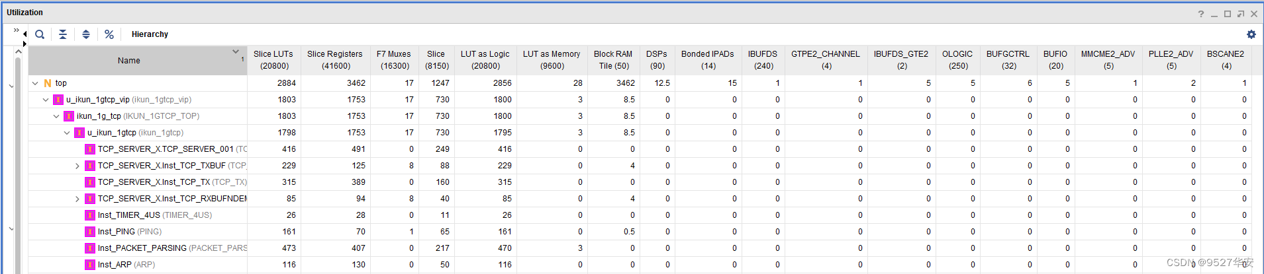The height and width of the screenshot is (274, 1264).
Task: Expand the TCP_SERVER_X.Inst_TCP_RXBUFNDEMUX node
Action: click(77, 199)
